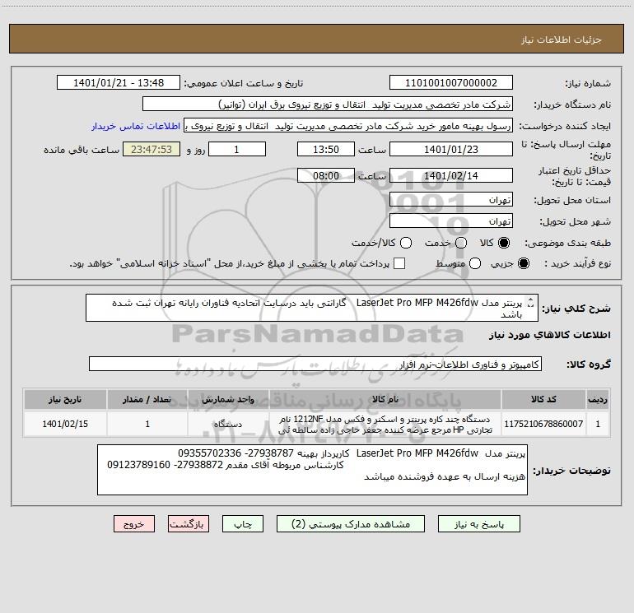Click the buyer organization name field

pyautogui.click(x=328, y=104)
